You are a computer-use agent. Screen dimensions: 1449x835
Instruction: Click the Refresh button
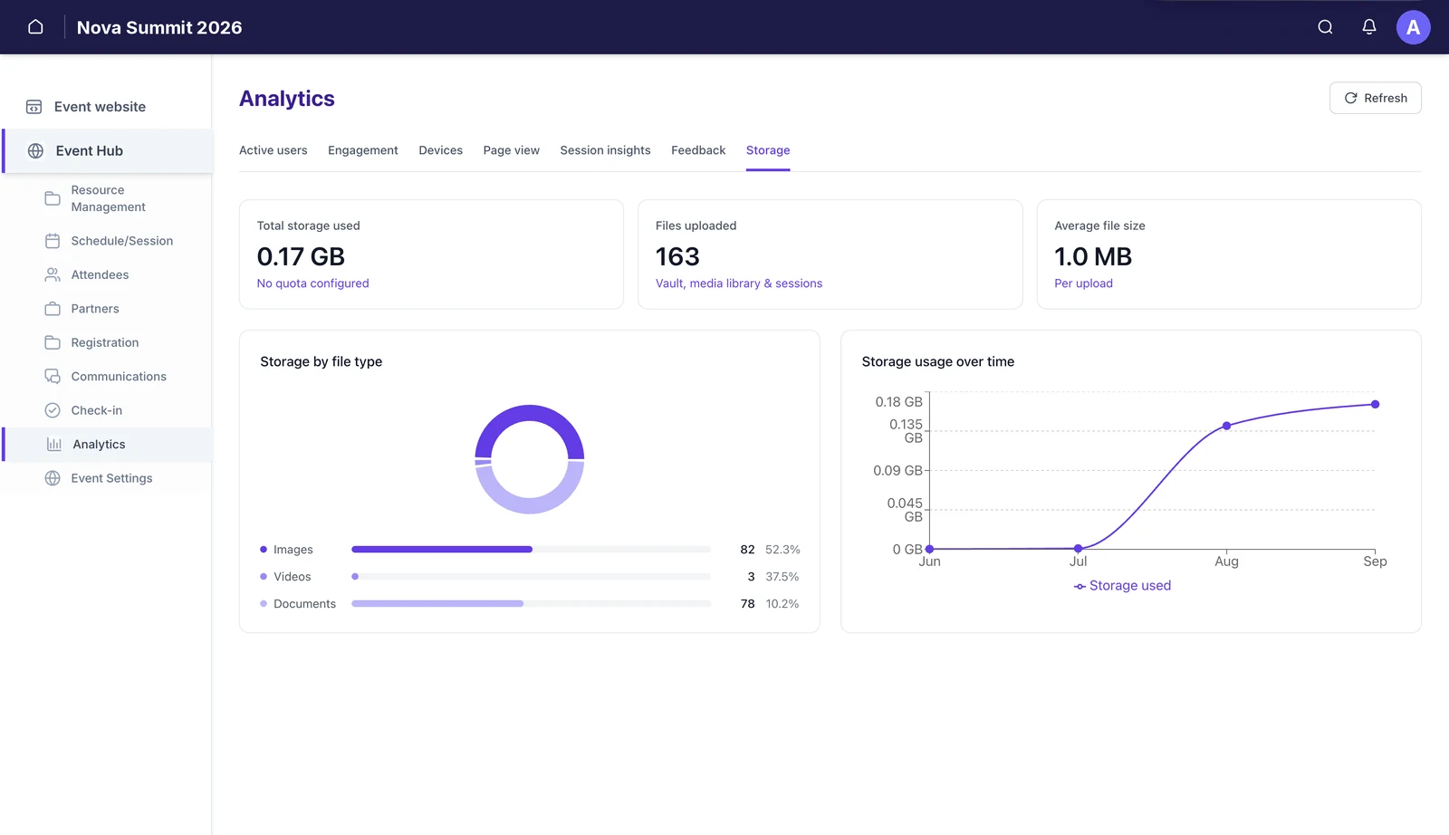[1375, 98]
